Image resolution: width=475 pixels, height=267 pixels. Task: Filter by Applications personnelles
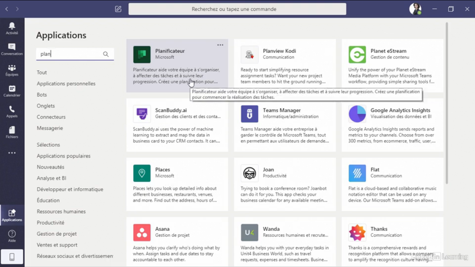(66, 83)
